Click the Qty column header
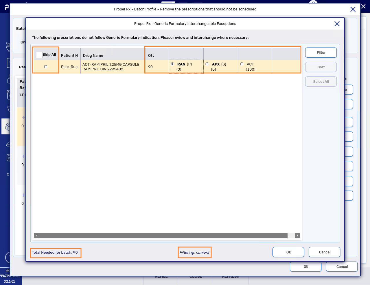This screenshot has width=370, height=285. click(x=151, y=55)
